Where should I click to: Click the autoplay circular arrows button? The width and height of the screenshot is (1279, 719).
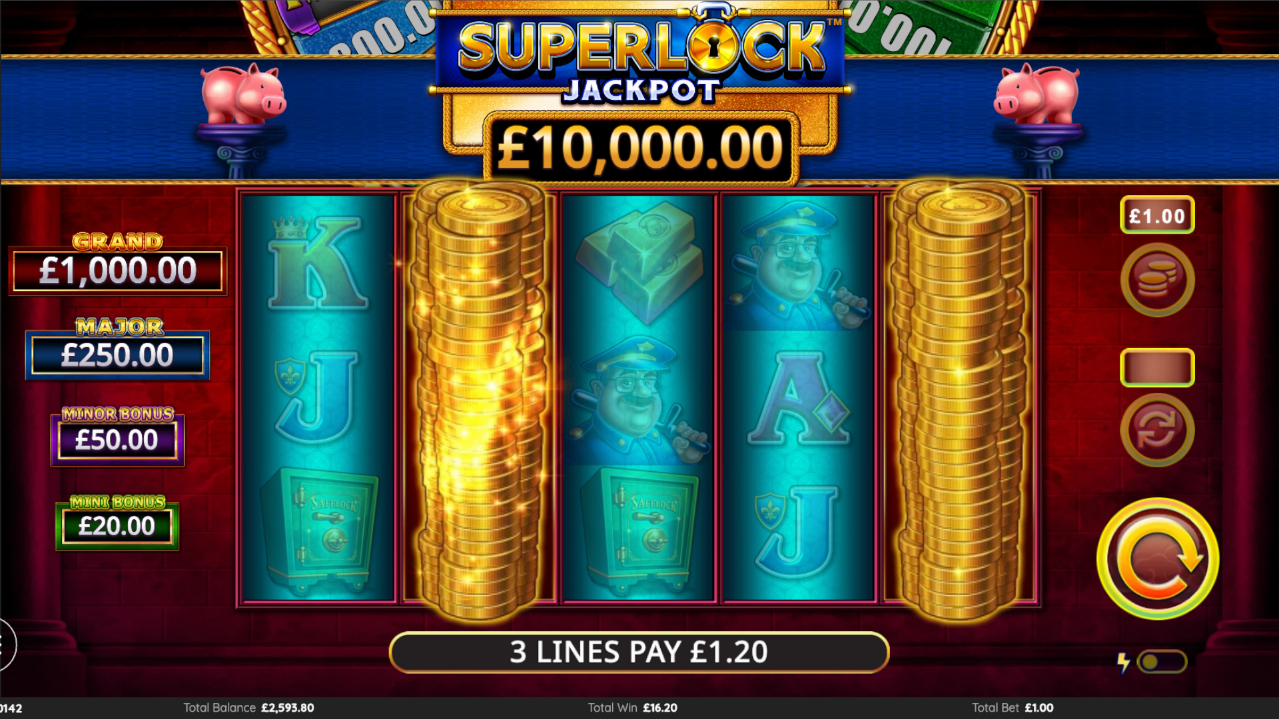1158,429
